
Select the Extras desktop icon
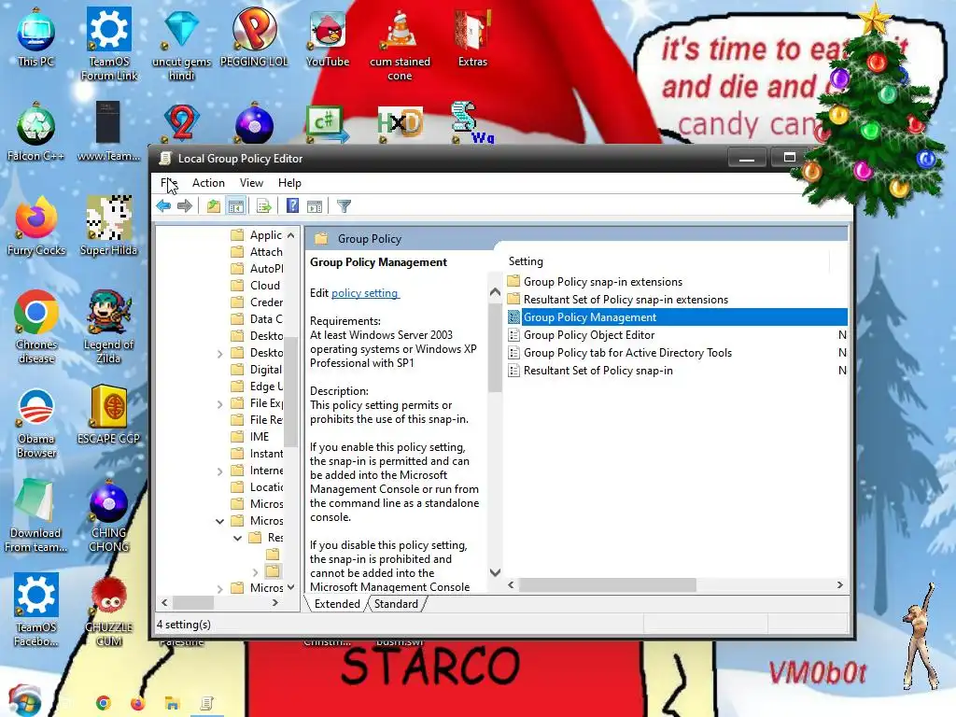[x=472, y=39]
